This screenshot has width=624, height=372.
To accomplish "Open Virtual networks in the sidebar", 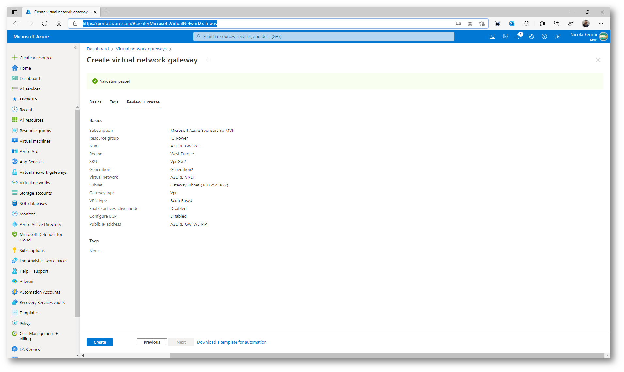I will tap(35, 183).
